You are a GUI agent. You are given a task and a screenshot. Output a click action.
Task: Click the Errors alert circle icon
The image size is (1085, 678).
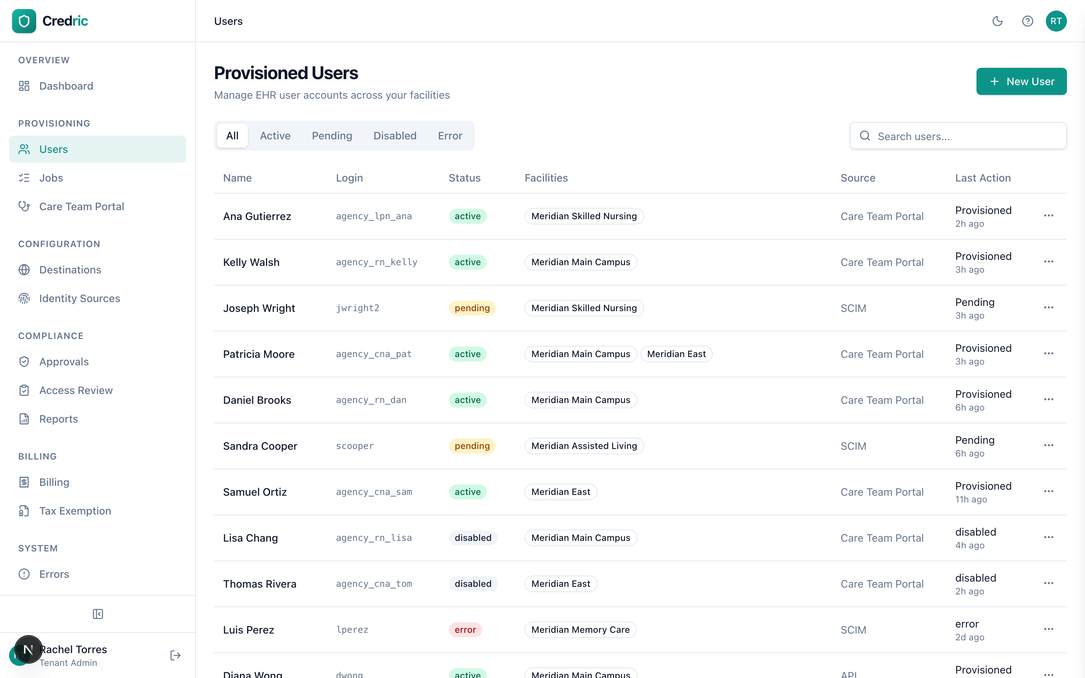click(24, 574)
